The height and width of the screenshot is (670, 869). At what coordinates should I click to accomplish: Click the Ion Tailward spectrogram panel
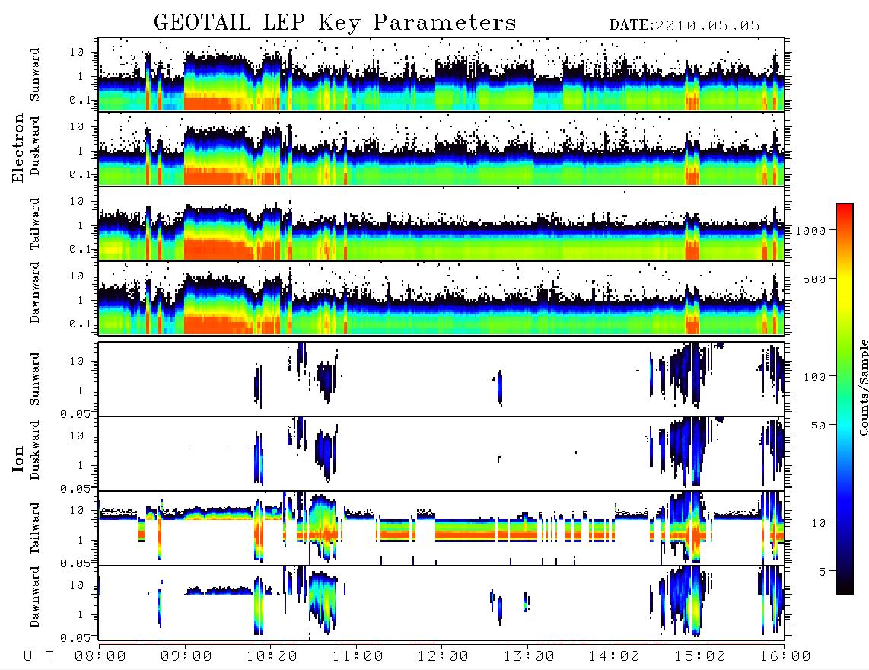(x=441, y=528)
